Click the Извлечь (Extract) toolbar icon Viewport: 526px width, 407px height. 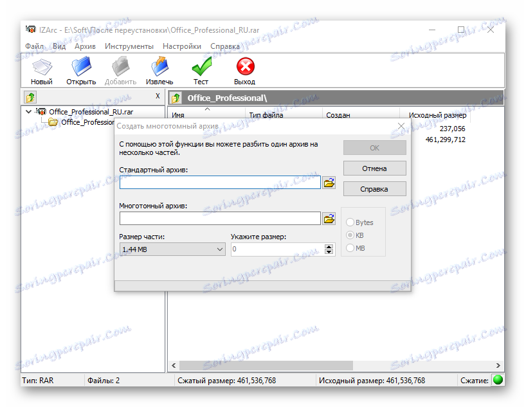tap(159, 66)
